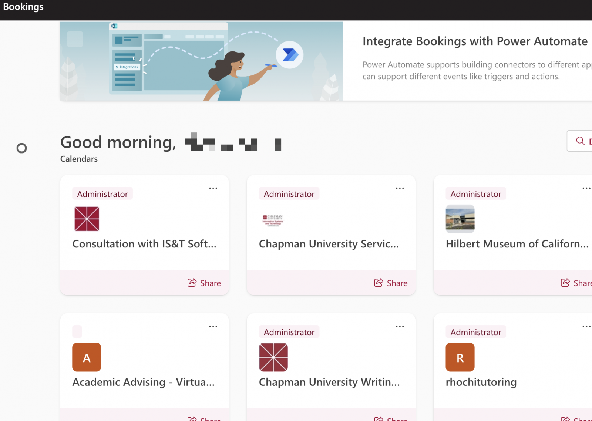Open the rhochitutoring calendar title
Screen dimensions: 592x421
pyautogui.click(x=481, y=382)
